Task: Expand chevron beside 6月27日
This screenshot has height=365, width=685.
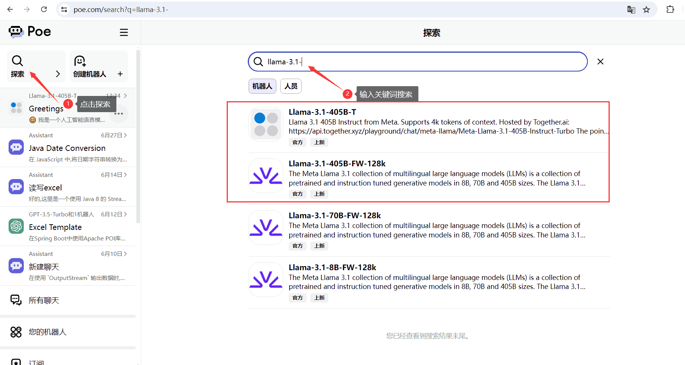Action: (x=125, y=135)
